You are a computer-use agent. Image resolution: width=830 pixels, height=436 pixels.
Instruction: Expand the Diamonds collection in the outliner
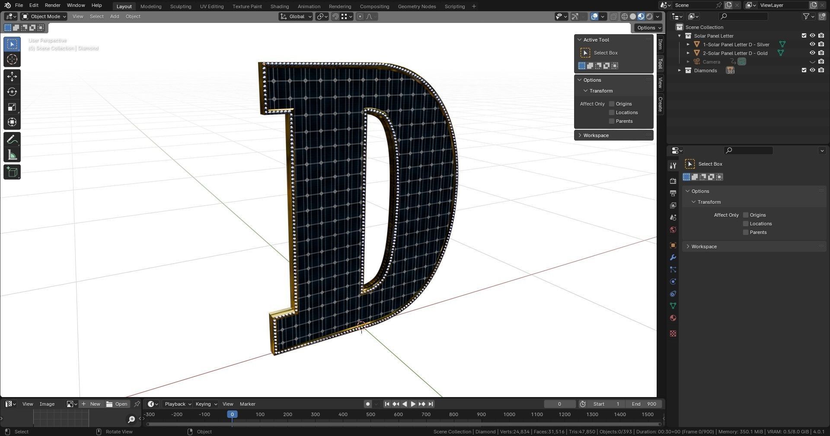coord(680,71)
